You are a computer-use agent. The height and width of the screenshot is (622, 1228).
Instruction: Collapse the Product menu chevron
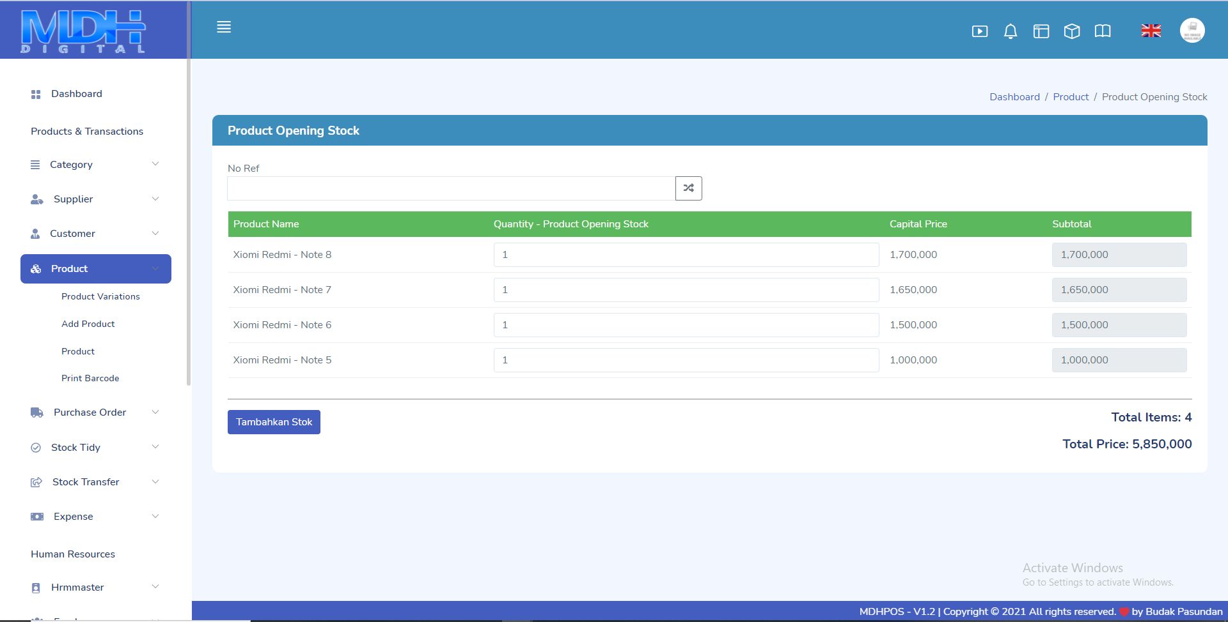coord(155,268)
